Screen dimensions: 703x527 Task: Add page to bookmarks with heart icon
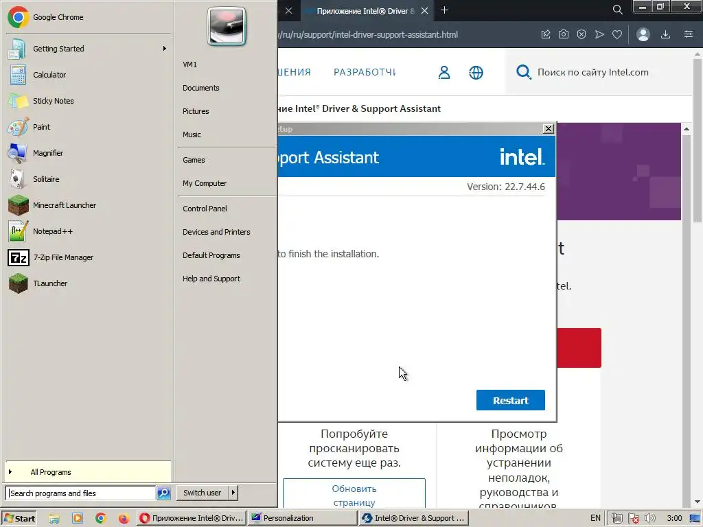click(617, 34)
